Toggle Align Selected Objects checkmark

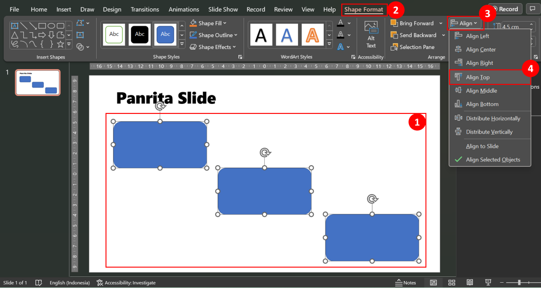490,159
